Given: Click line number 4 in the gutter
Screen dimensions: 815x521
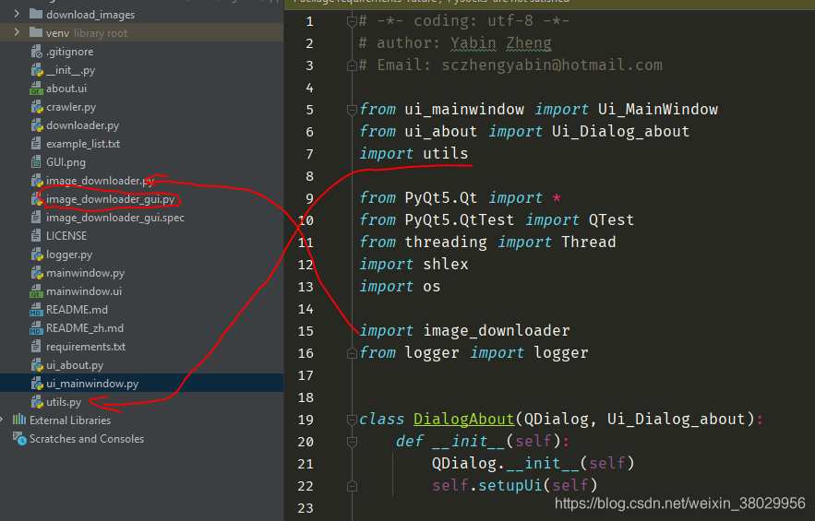Looking at the screenshot, I should tap(310, 88).
